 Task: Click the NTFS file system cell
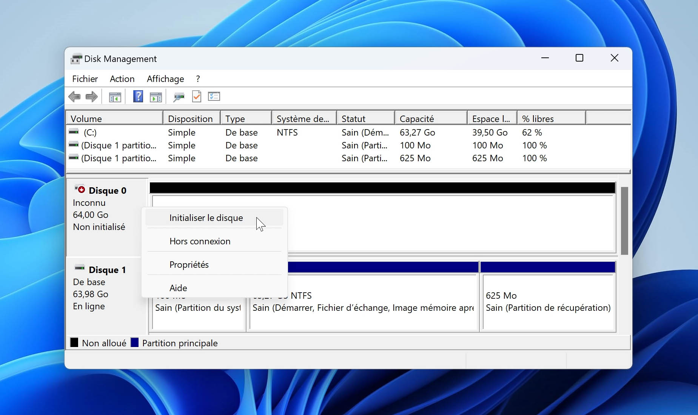coord(287,133)
